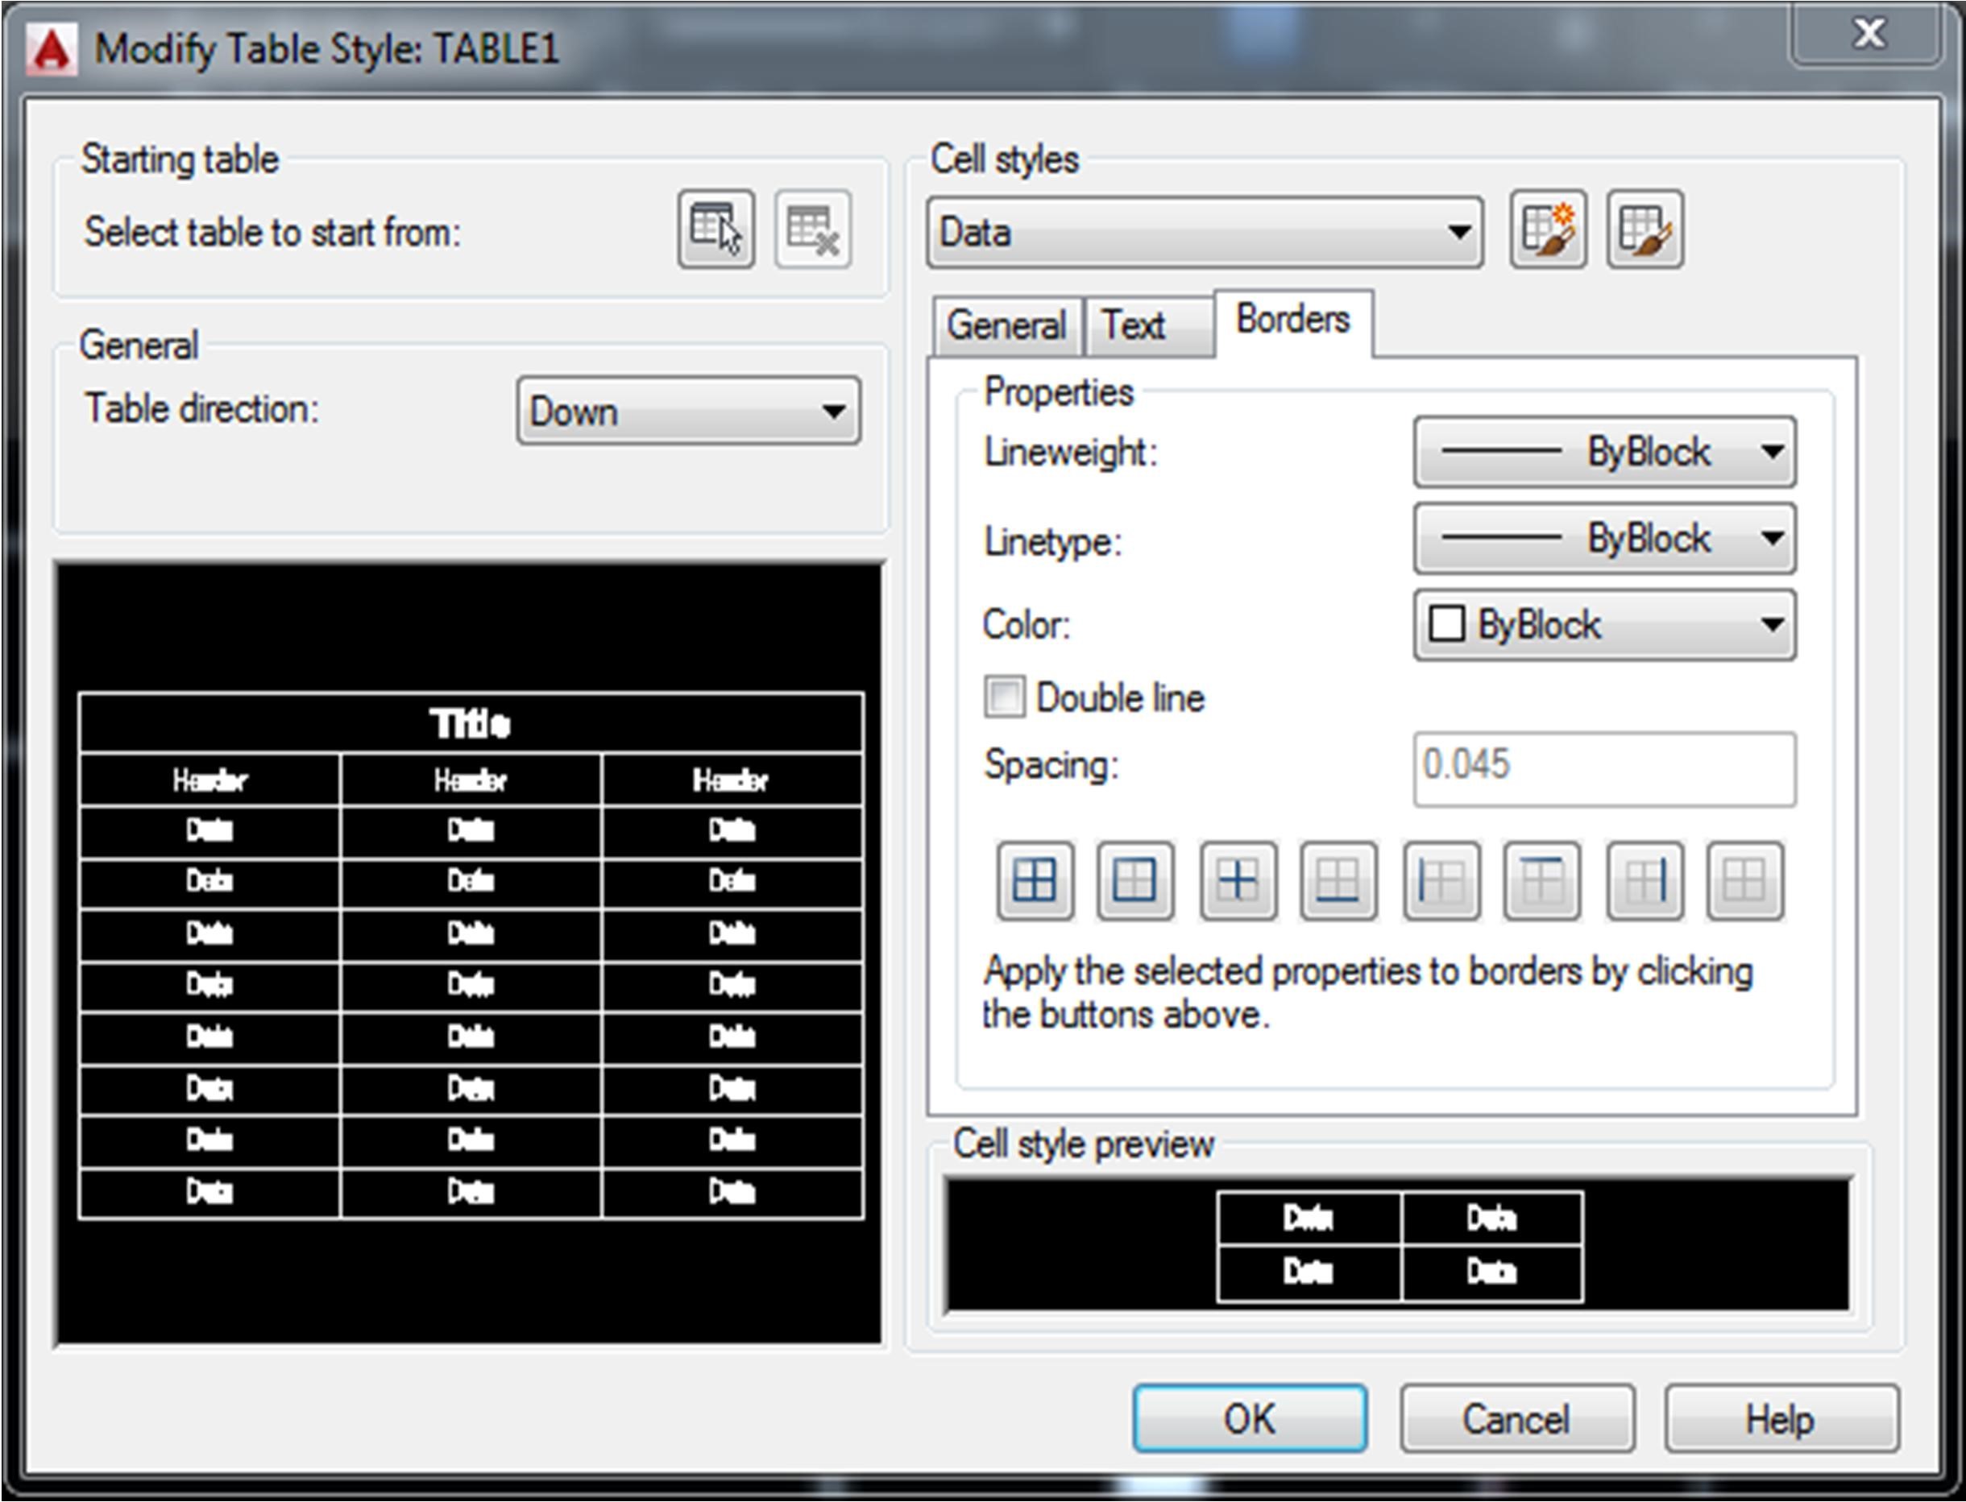Switch to the General tab
Screen dimensions: 1966x1502
pyautogui.click(x=1006, y=325)
